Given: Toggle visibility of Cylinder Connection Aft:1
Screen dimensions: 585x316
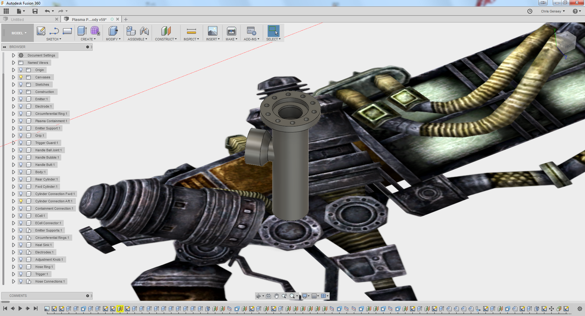Looking at the screenshot, I should click(x=21, y=201).
